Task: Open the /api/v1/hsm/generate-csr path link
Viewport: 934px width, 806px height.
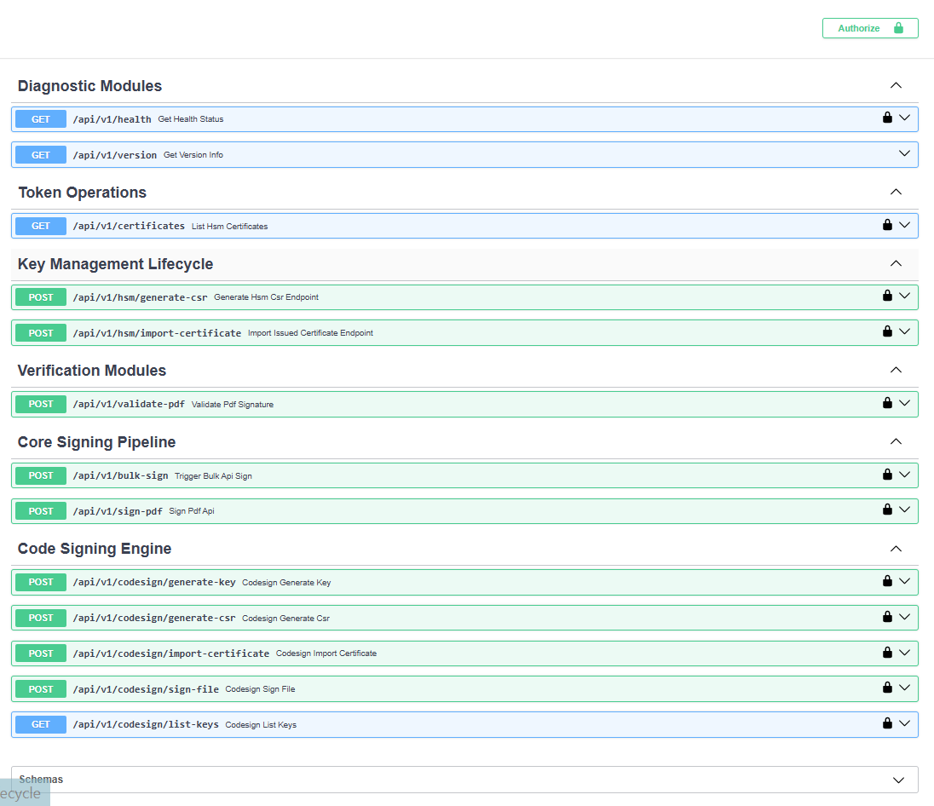Action: pyautogui.click(x=140, y=297)
